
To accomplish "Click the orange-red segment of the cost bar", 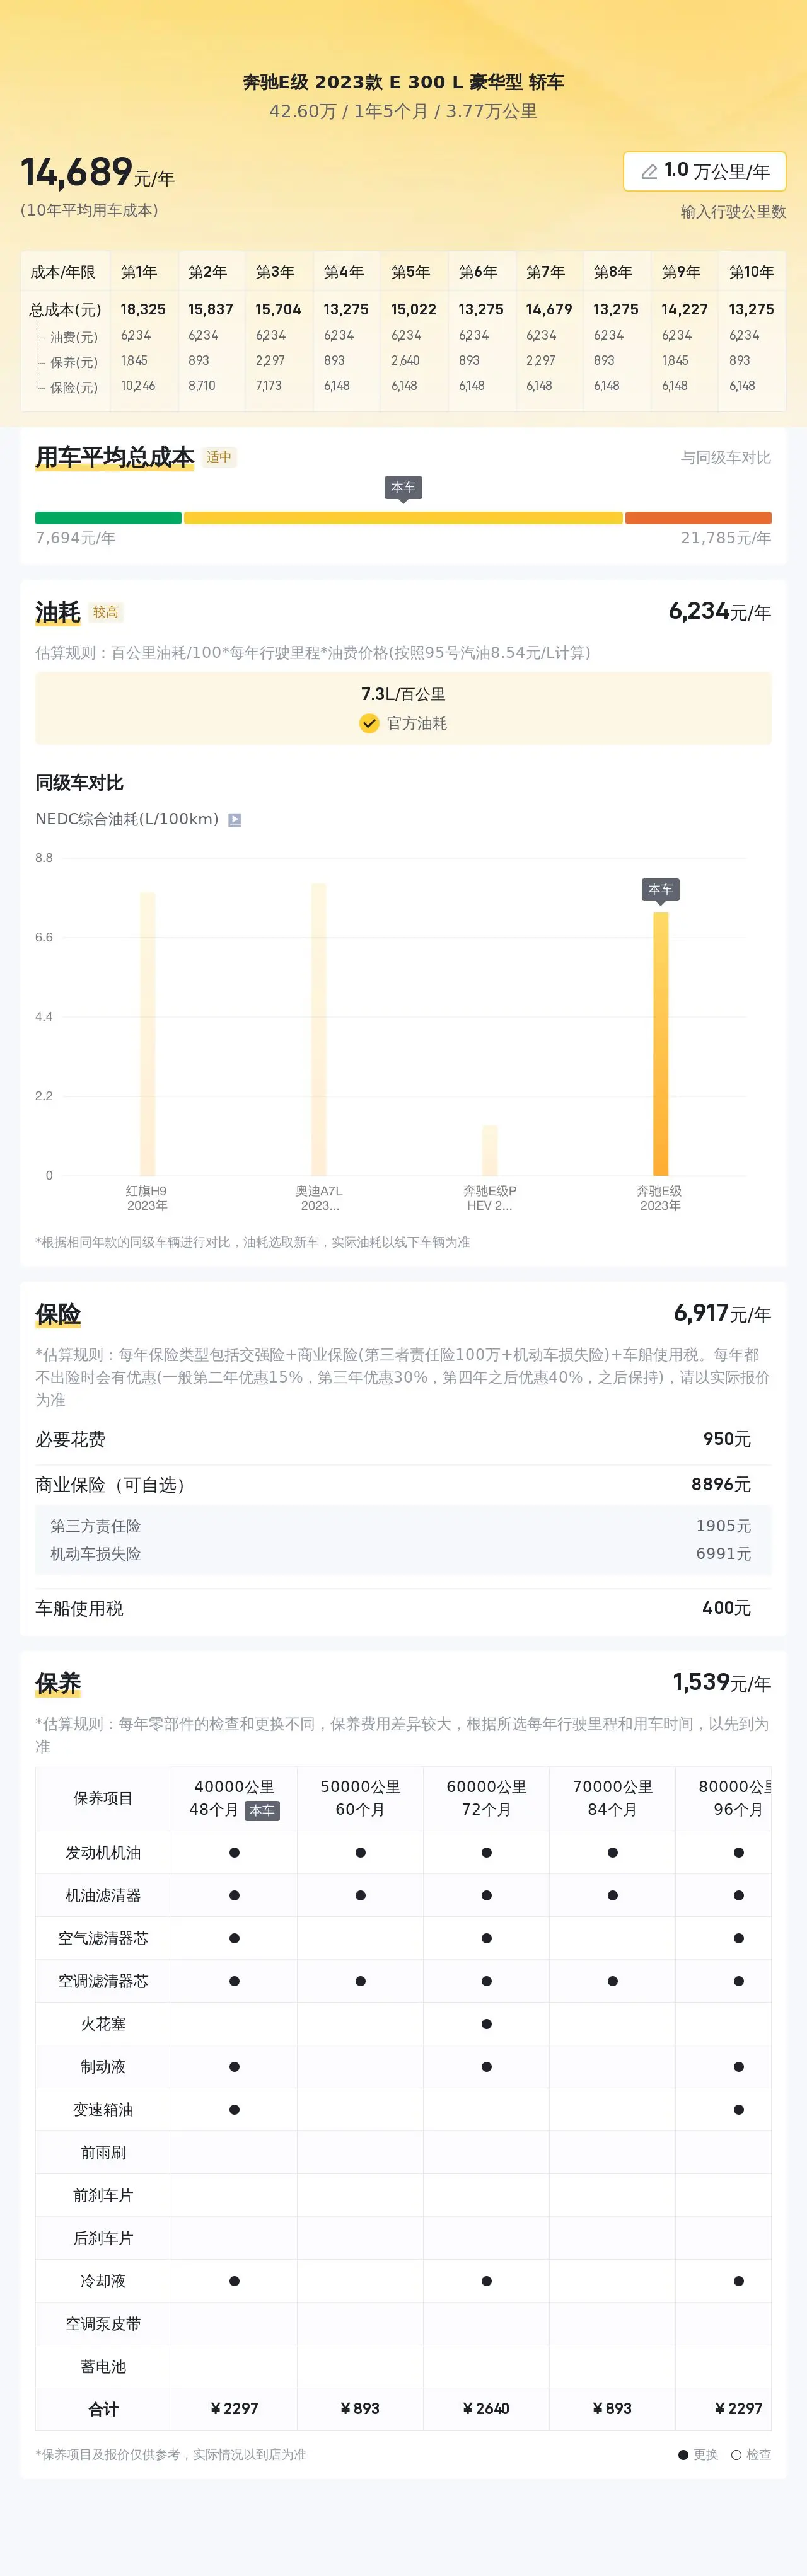I will (698, 518).
